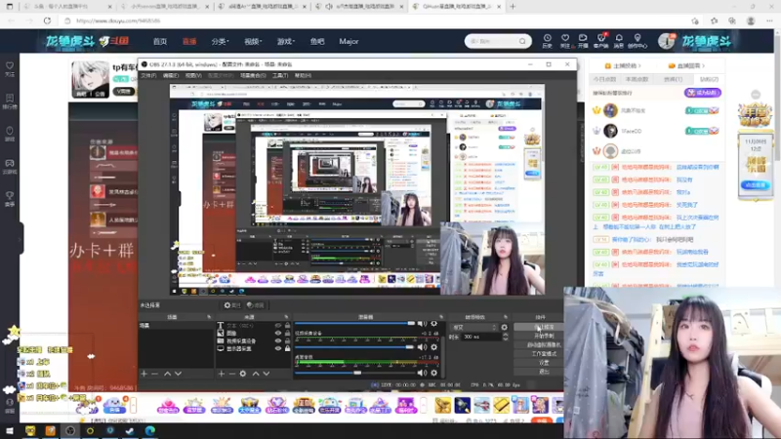Toggle visibility of the text source in OBS
Image resolution: width=781 pixels, height=439 pixels.
pos(278,326)
